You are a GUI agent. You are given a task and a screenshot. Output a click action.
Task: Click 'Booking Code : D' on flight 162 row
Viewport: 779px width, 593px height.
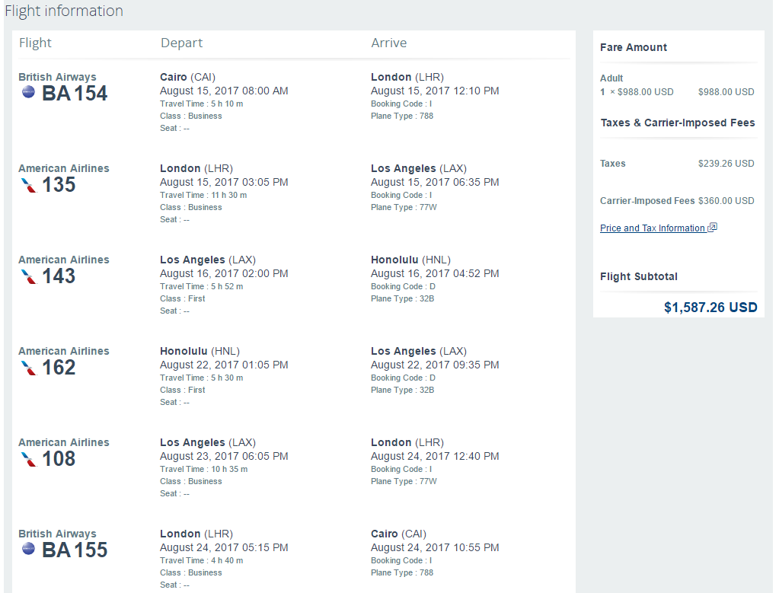403,378
